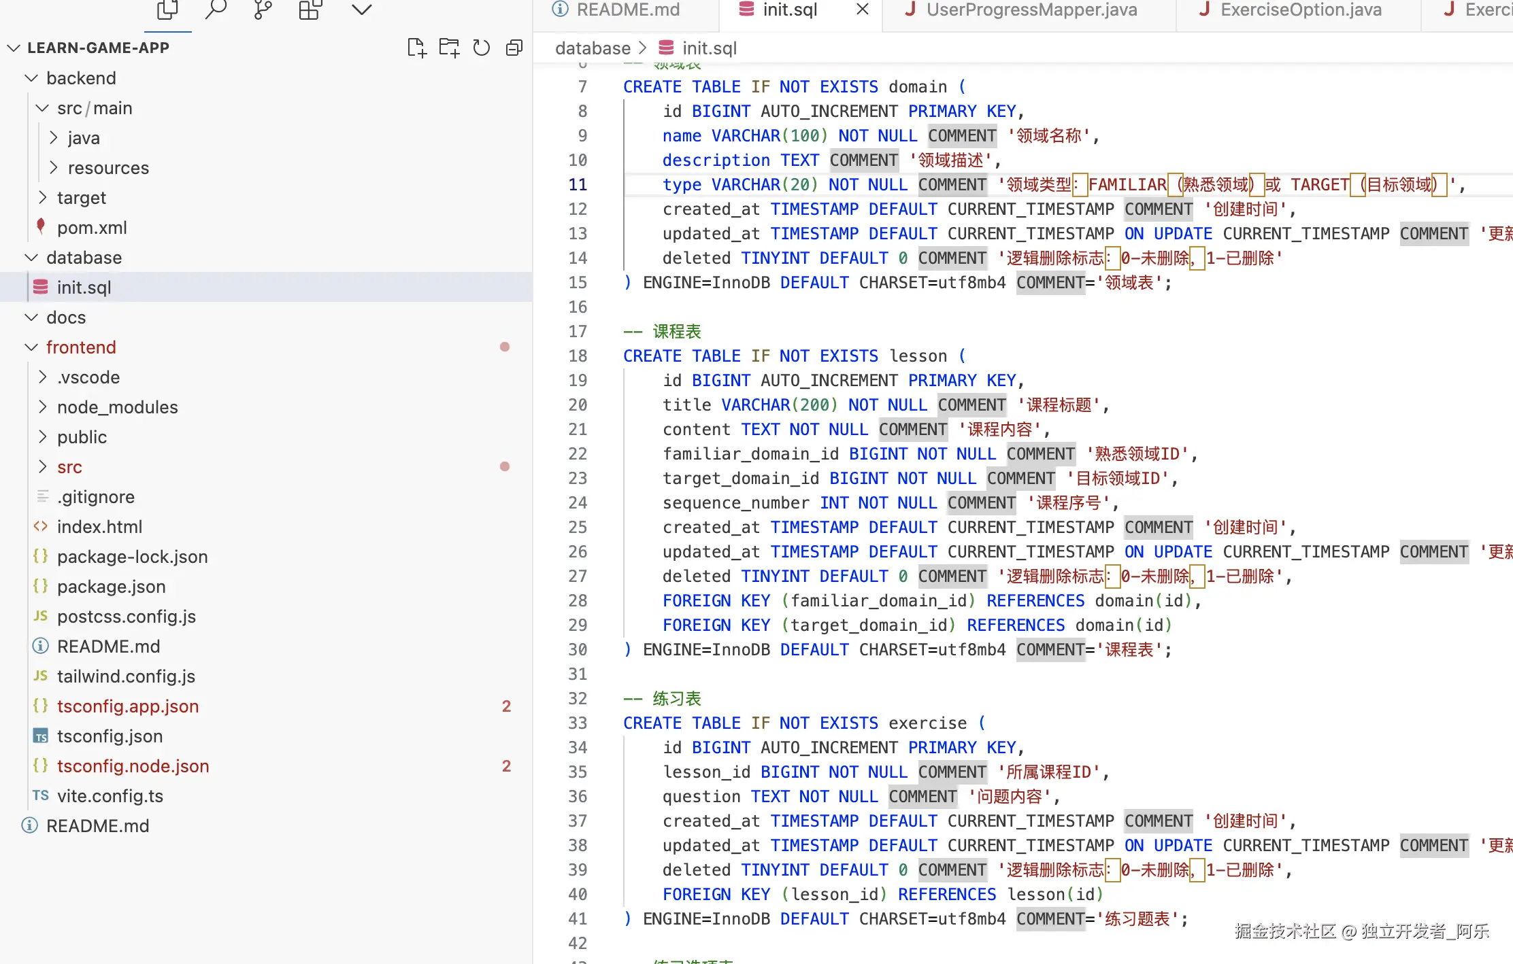Open the Extensions view icon
This screenshot has width=1513, height=964.
point(310,10)
